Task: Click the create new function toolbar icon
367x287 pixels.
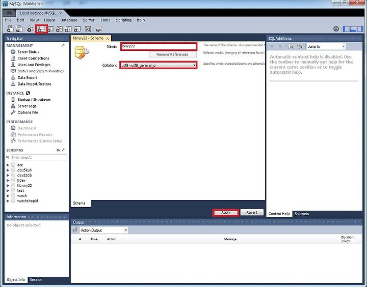Action: pos(77,28)
